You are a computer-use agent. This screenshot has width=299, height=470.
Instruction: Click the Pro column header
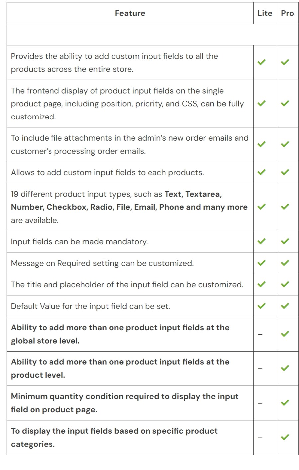(x=287, y=13)
